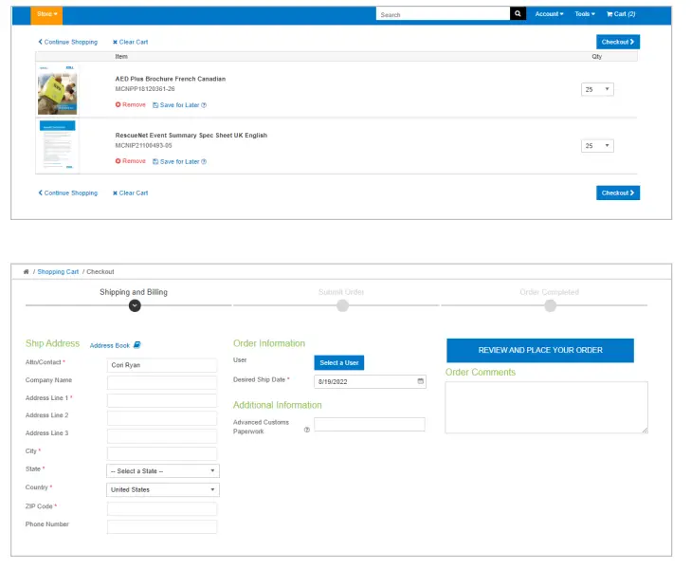The height and width of the screenshot is (569, 691).
Task: Click Submit Order step marker
Action: coord(342,306)
